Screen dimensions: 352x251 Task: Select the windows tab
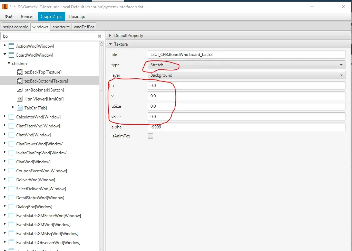[40, 27]
